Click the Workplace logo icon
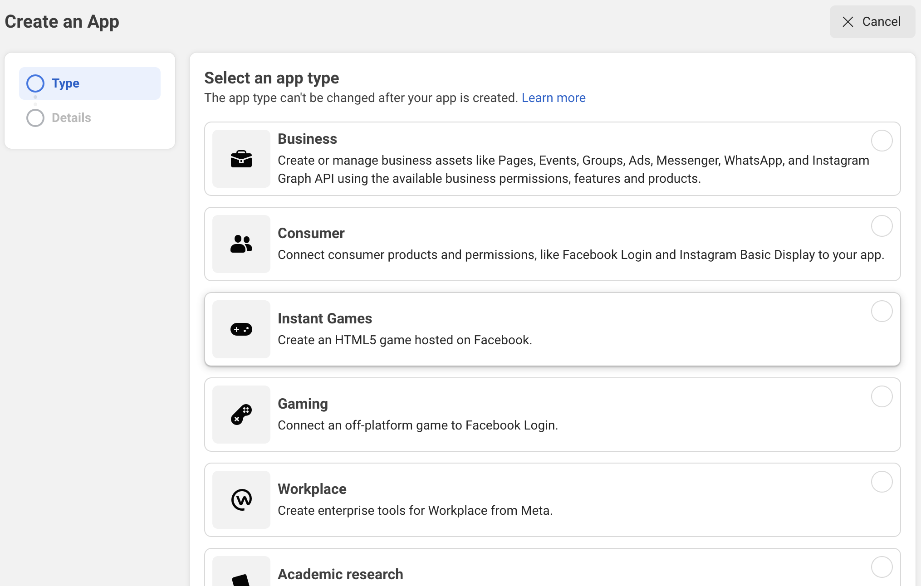The image size is (921, 586). [x=241, y=500]
